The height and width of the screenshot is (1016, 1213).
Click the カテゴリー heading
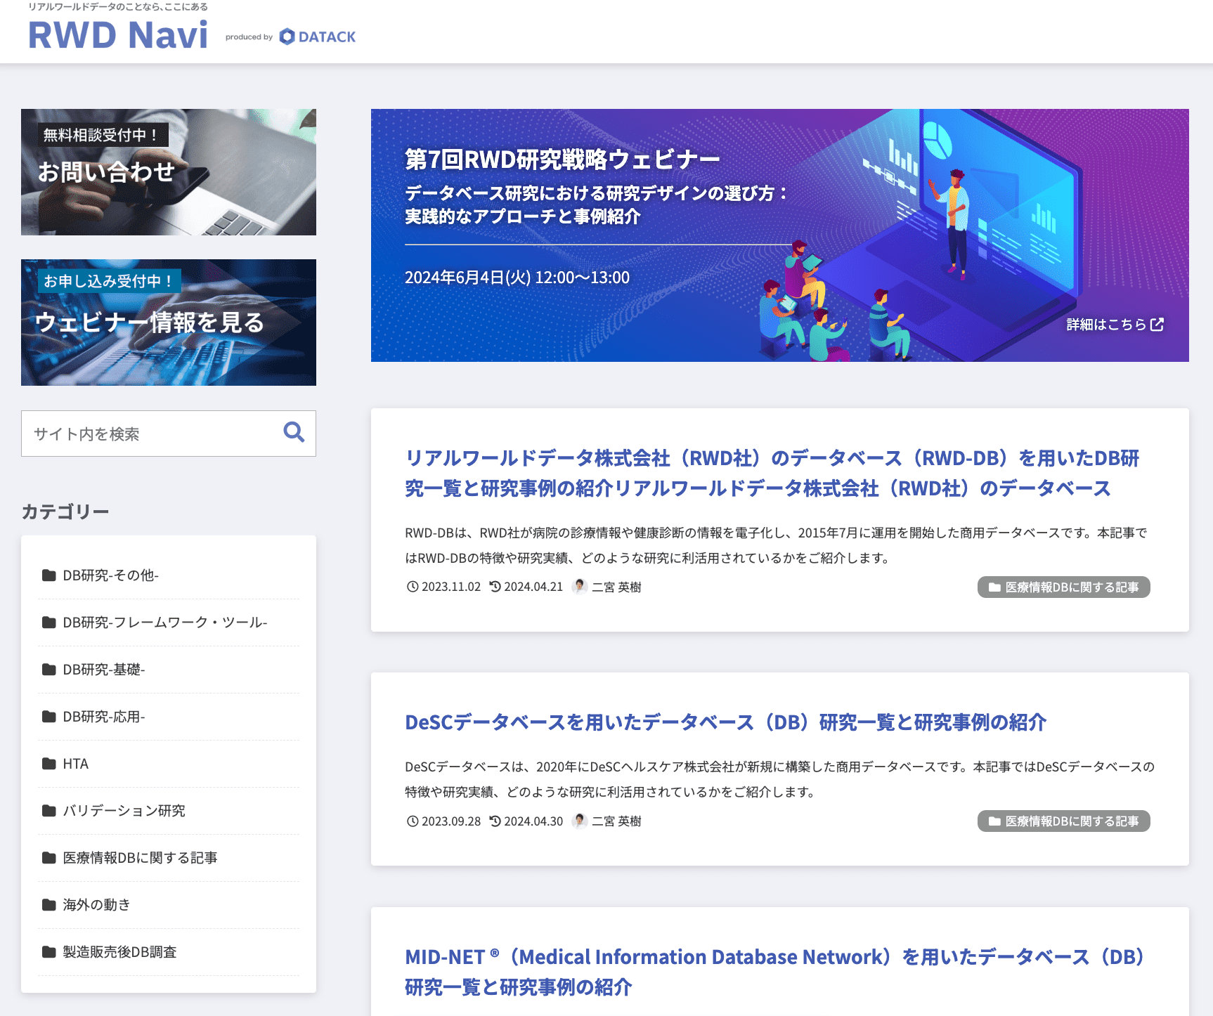[65, 512]
